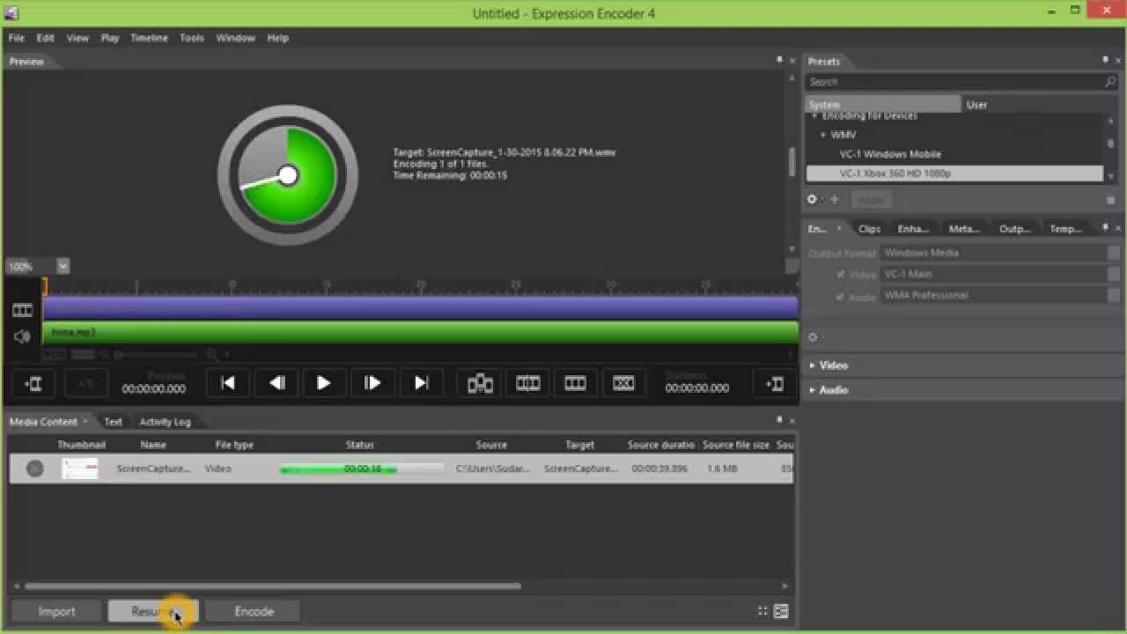
Task: Open the File menu
Action: pyautogui.click(x=16, y=38)
